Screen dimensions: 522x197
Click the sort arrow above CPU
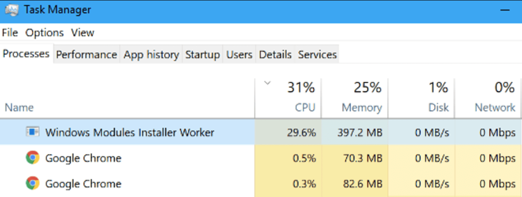click(x=267, y=83)
